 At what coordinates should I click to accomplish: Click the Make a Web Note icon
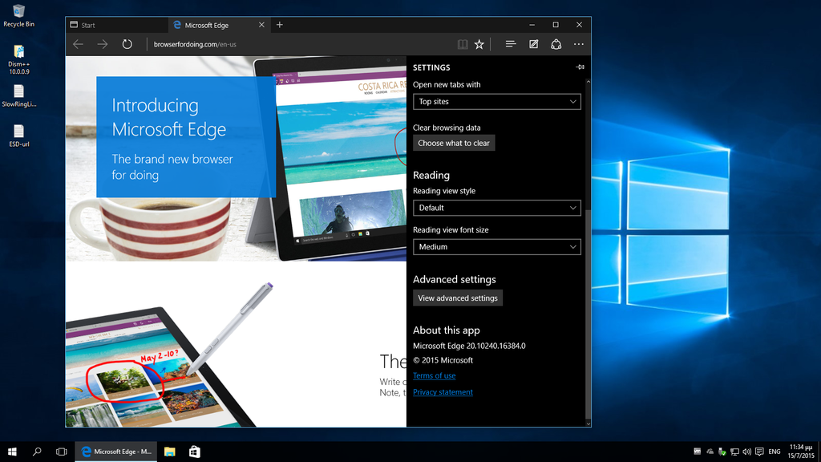[533, 44]
